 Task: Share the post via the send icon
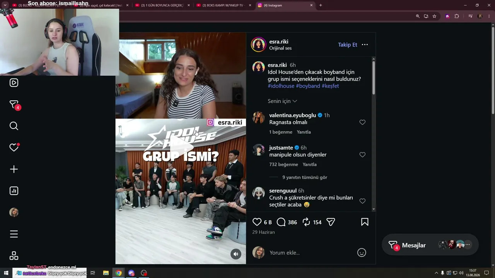click(331, 222)
